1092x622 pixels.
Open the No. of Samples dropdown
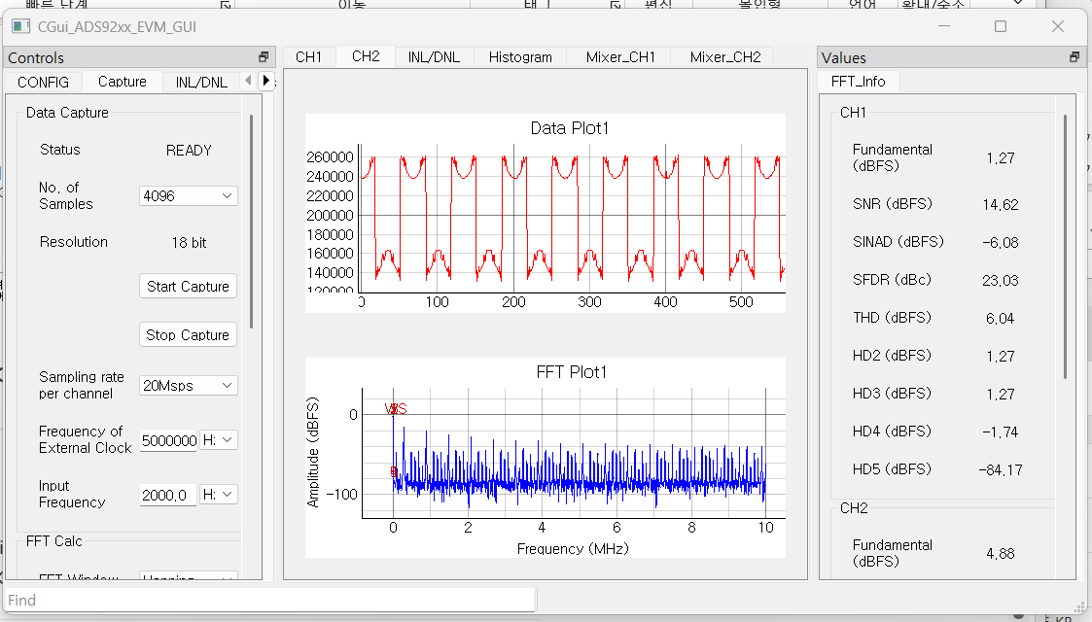[188, 196]
